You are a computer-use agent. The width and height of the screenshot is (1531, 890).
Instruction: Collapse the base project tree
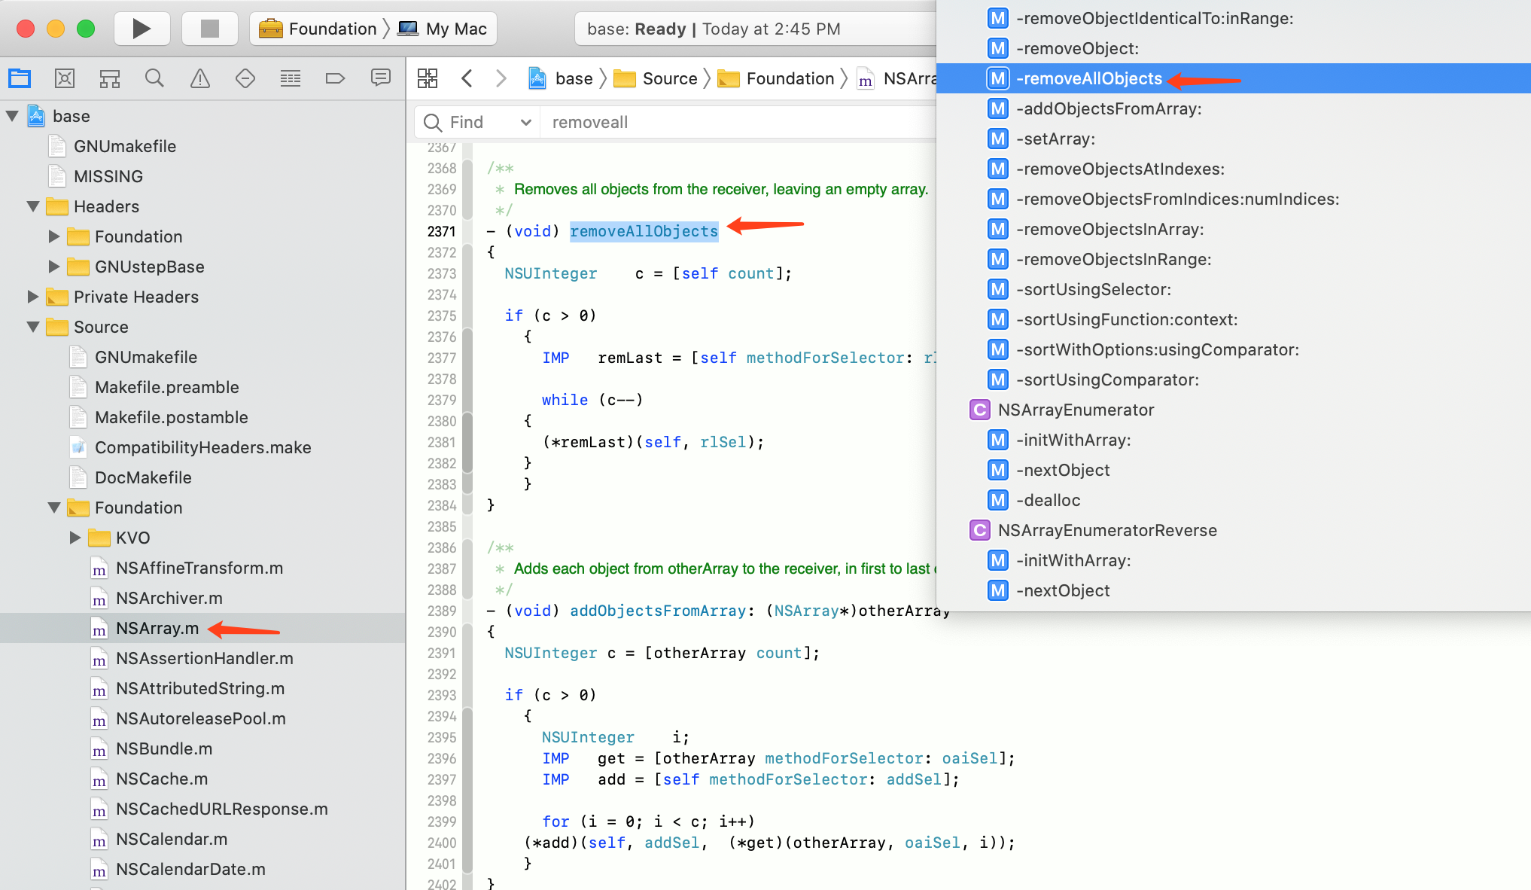click(x=12, y=116)
